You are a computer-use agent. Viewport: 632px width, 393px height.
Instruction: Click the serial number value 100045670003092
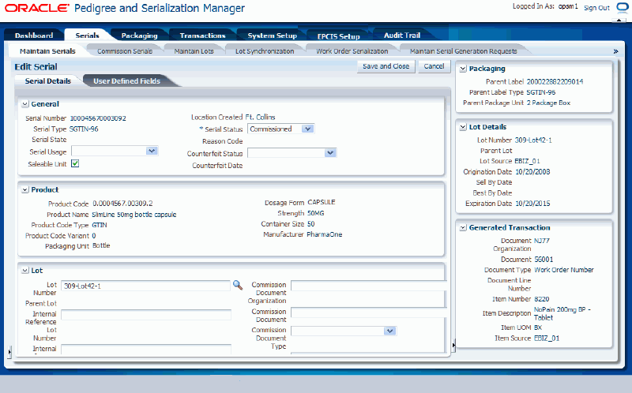(x=98, y=118)
